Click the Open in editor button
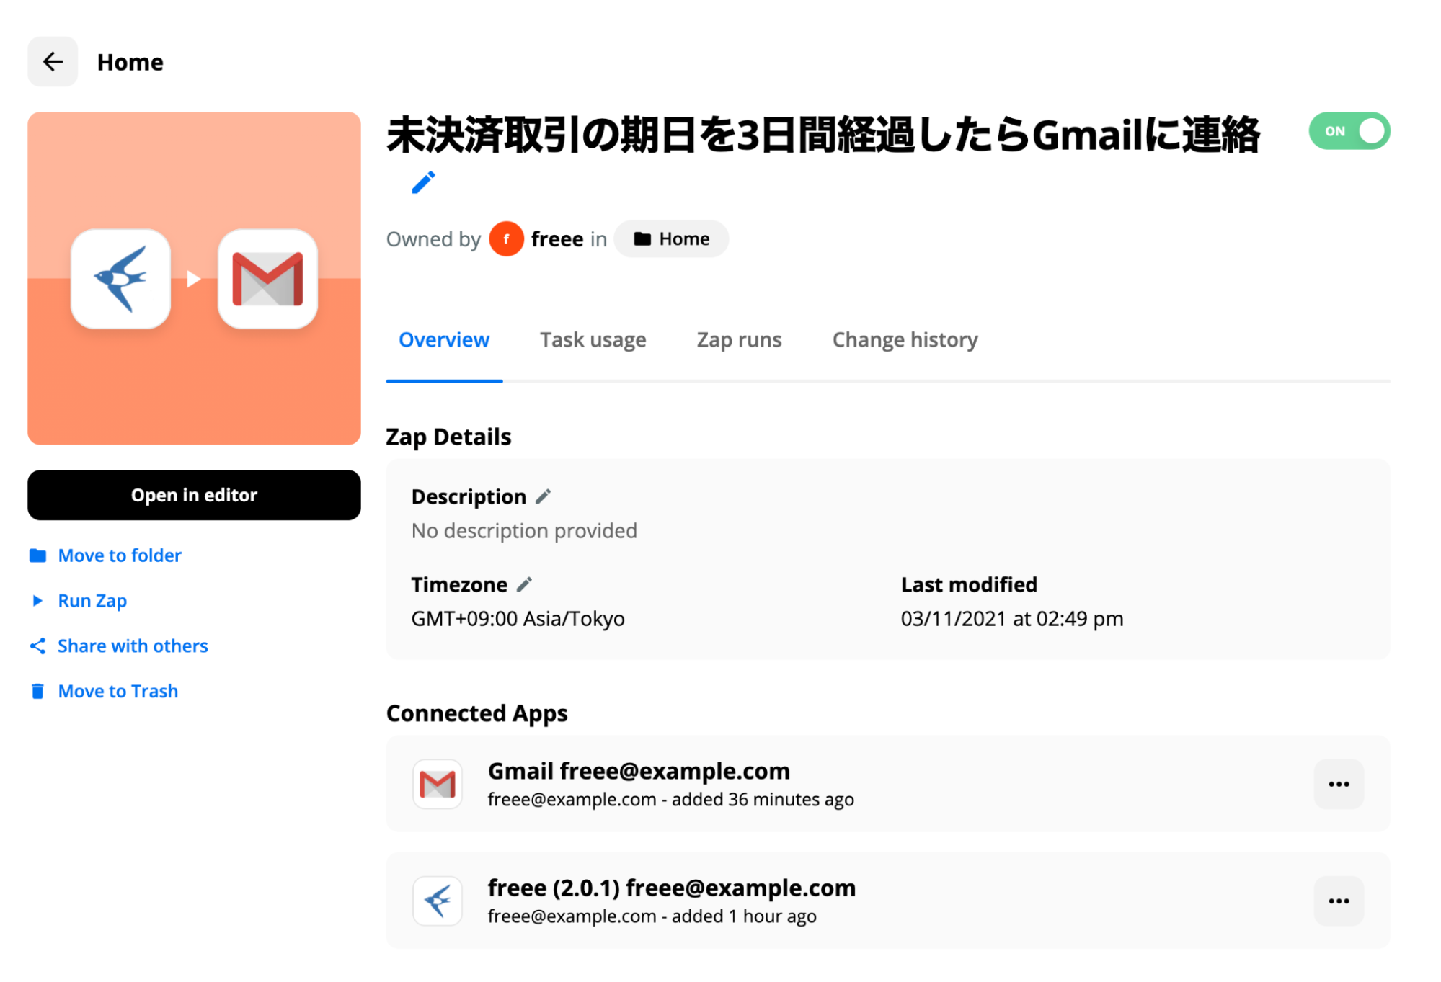The height and width of the screenshot is (982, 1441). (194, 495)
